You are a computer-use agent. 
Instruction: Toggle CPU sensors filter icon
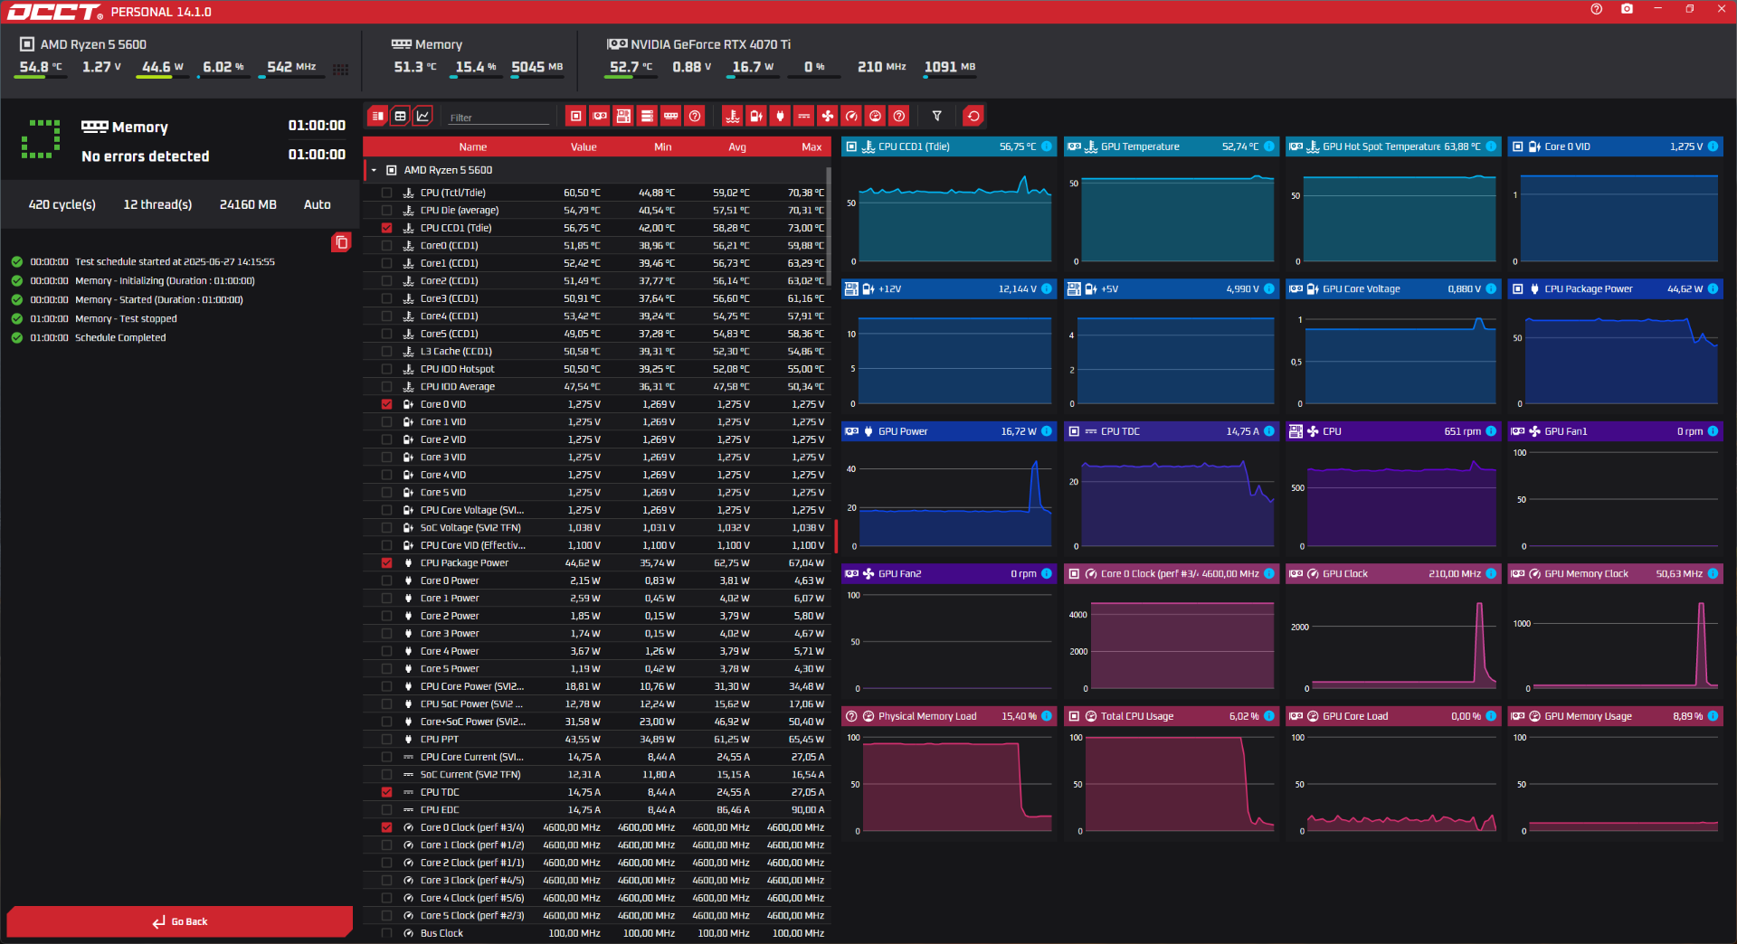[576, 116]
